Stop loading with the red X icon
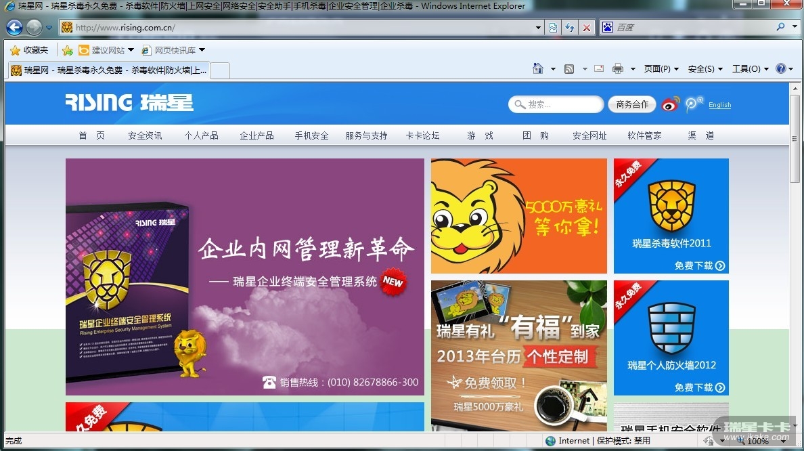The height and width of the screenshot is (451, 804). tap(587, 28)
